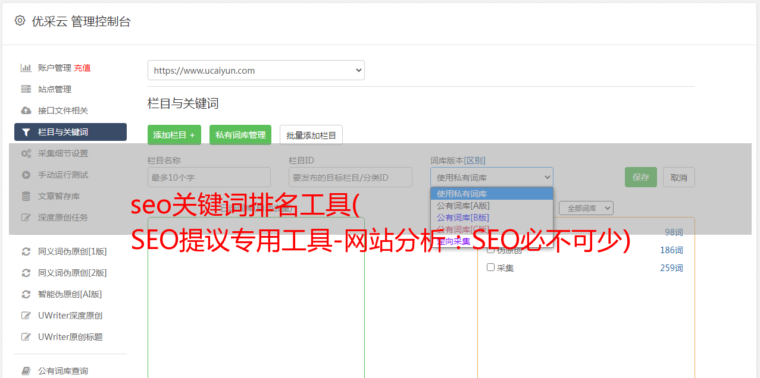Open 文章暂存库 via its database icon
The image size is (760, 378).
click(26, 196)
